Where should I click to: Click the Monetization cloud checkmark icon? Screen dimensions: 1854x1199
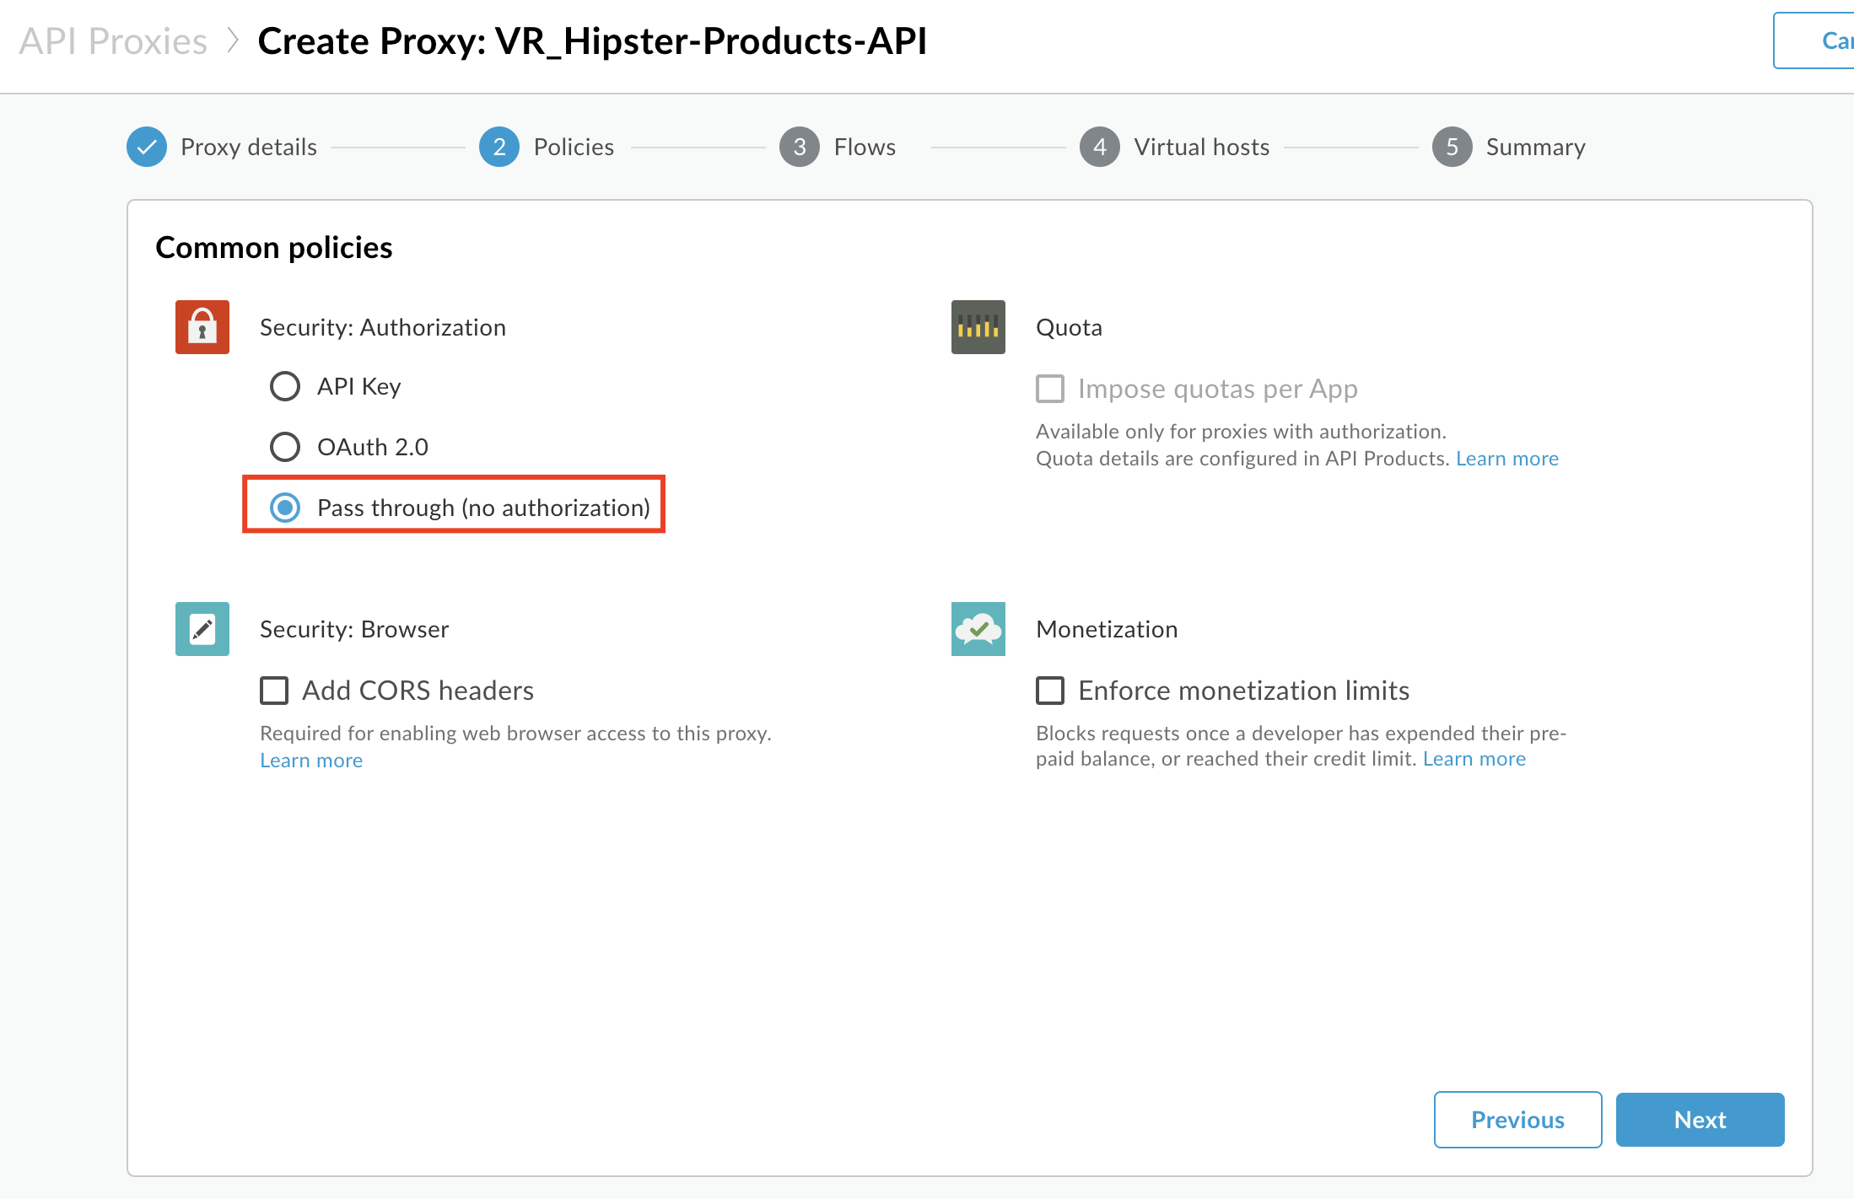pyautogui.click(x=978, y=629)
